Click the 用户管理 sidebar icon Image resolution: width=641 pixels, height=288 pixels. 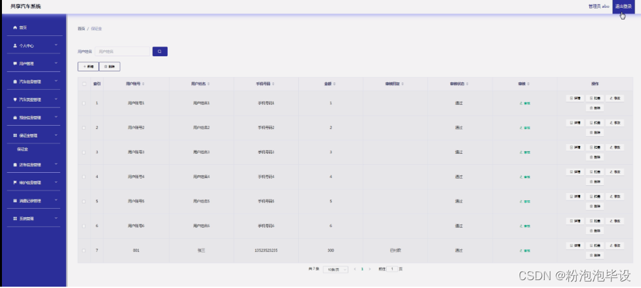click(15, 63)
